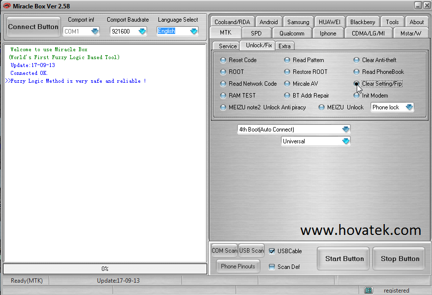Select the Iphone tab
This screenshot has height=295, width=432.
[328, 33]
